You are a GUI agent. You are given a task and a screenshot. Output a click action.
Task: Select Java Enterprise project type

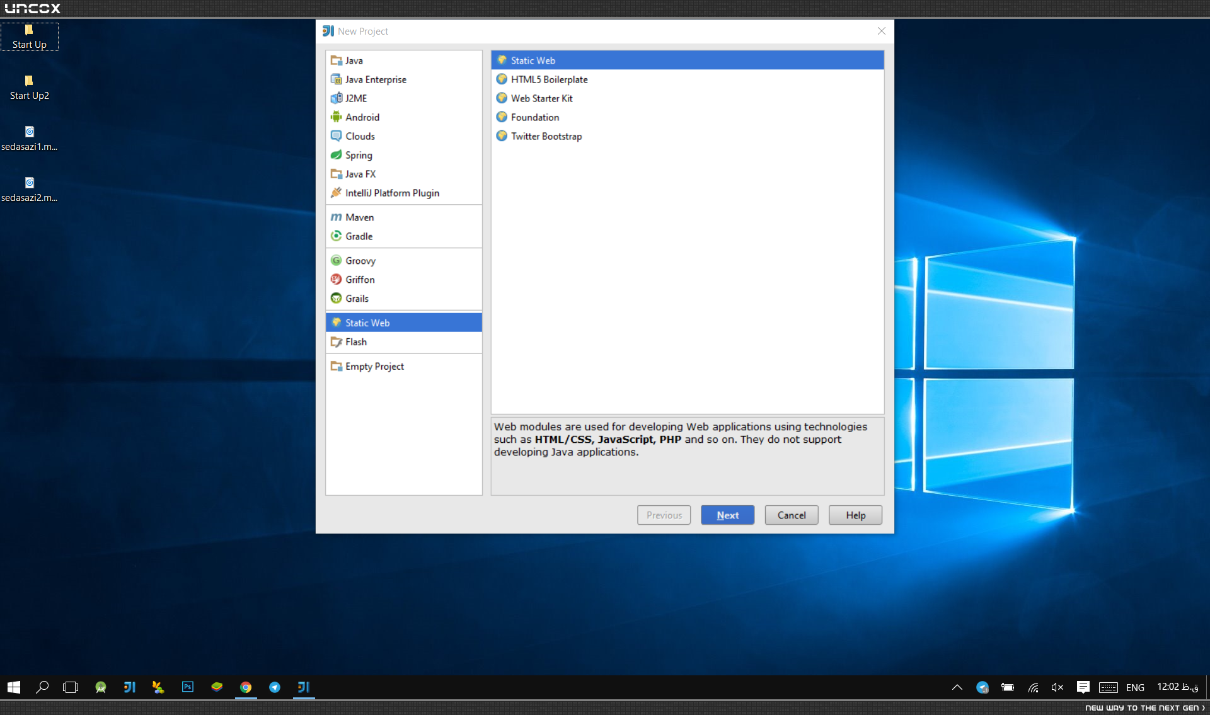[x=404, y=79]
